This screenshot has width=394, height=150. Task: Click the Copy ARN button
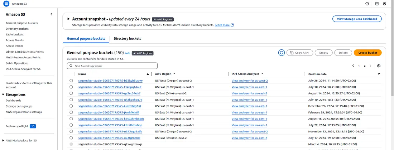point(299,53)
